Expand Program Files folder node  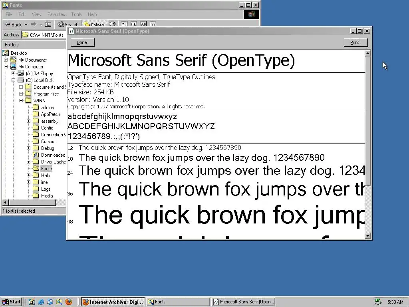[21, 94]
